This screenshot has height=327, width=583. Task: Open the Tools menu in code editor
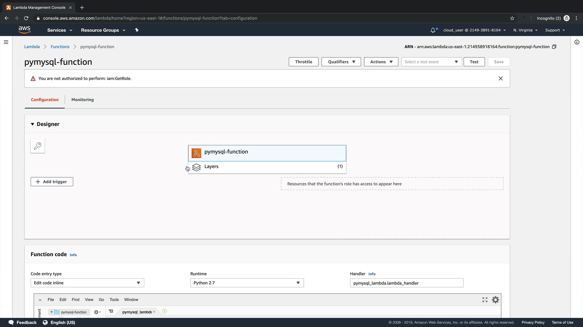[x=114, y=299]
